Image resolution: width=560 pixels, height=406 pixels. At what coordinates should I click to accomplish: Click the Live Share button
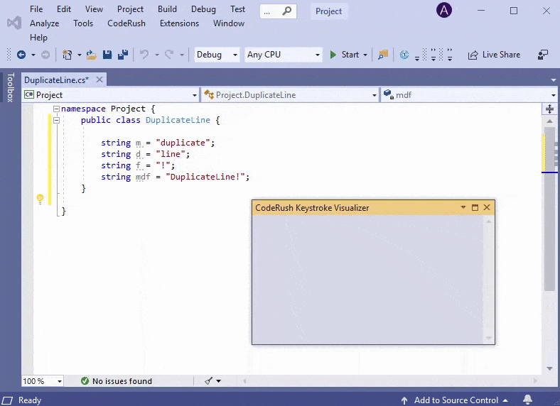click(494, 55)
